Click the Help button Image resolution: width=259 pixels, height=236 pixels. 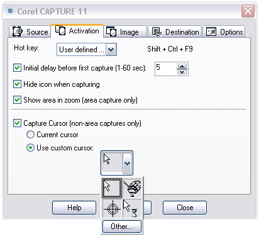click(74, 208)
